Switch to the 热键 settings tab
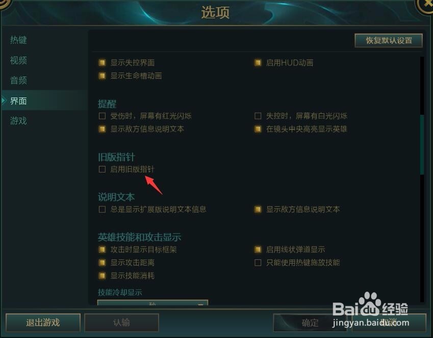Image resolution: width=433 pixels, height=338 pixels. click(x=18, y=40)
